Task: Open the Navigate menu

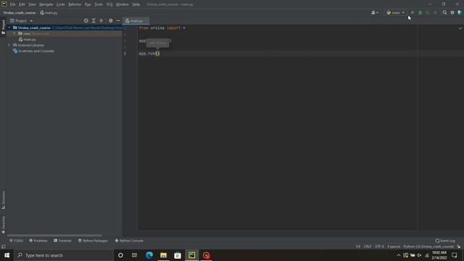Action: click(x=46, y=4)
